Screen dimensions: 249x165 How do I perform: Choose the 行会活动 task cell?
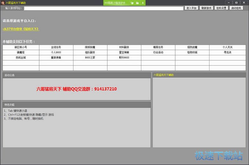[x=158, y=53]
